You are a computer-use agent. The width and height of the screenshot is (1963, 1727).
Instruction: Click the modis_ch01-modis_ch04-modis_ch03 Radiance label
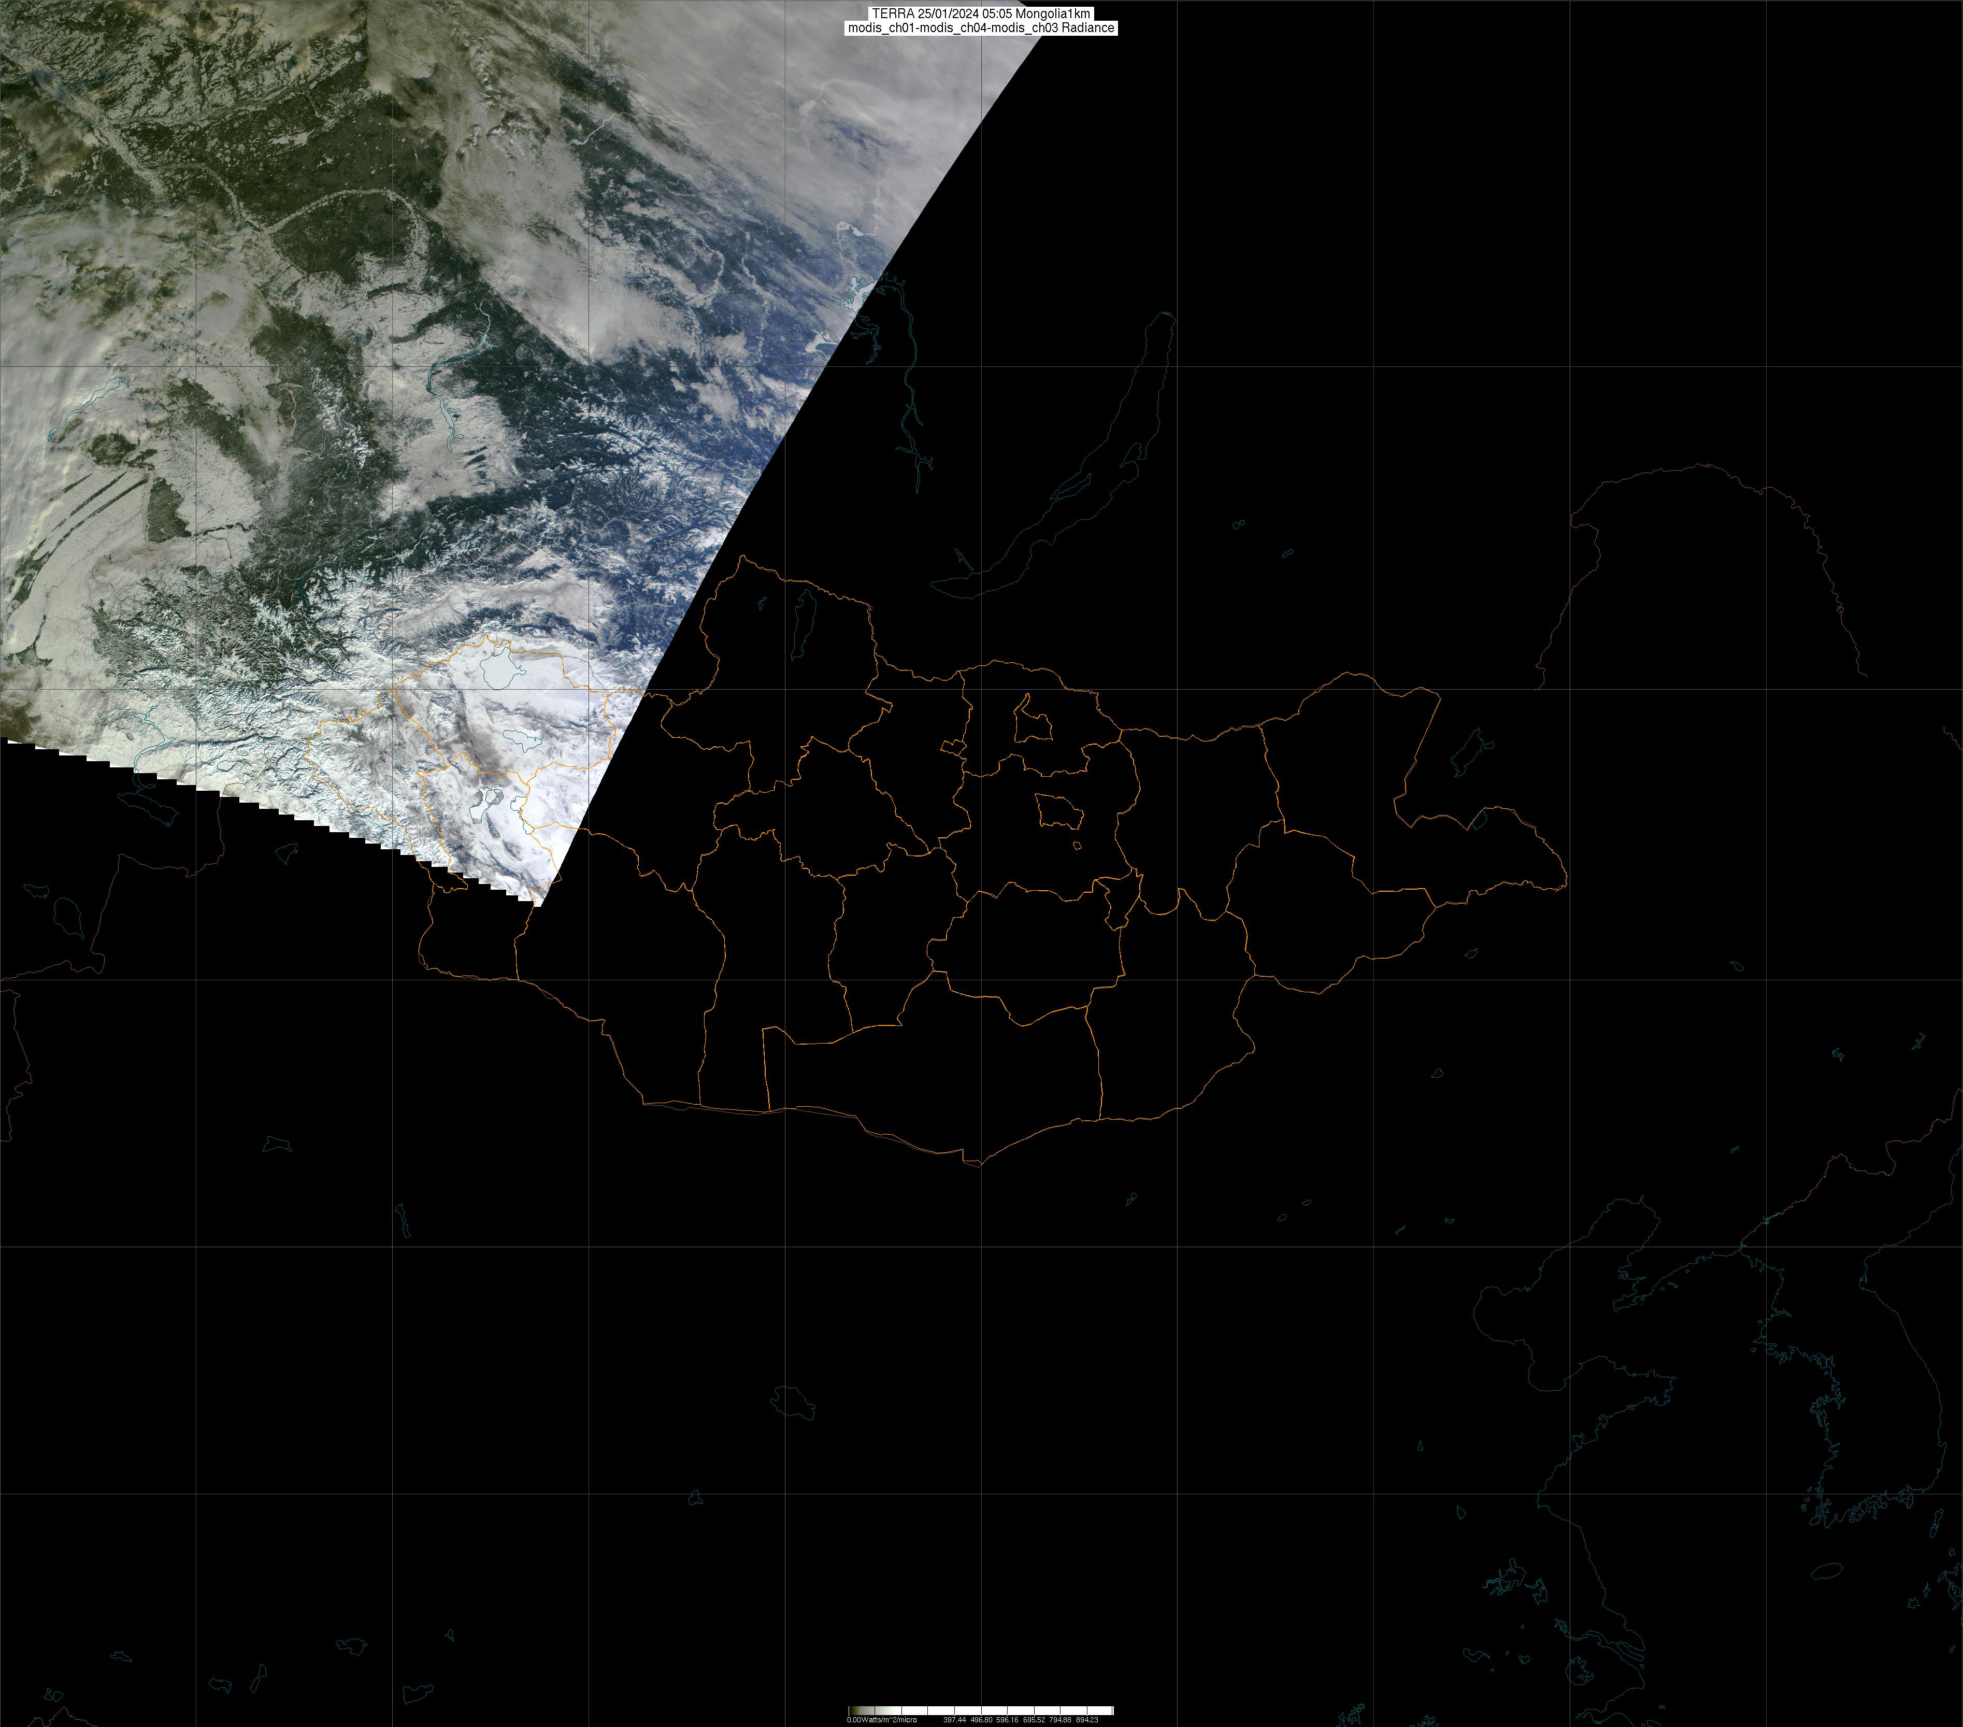(x=980, y=28)
